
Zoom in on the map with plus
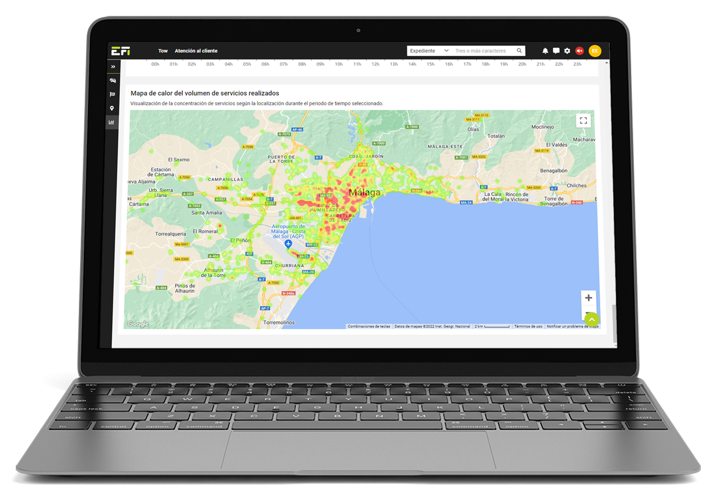pyautogui.click(x=588, y=298)
